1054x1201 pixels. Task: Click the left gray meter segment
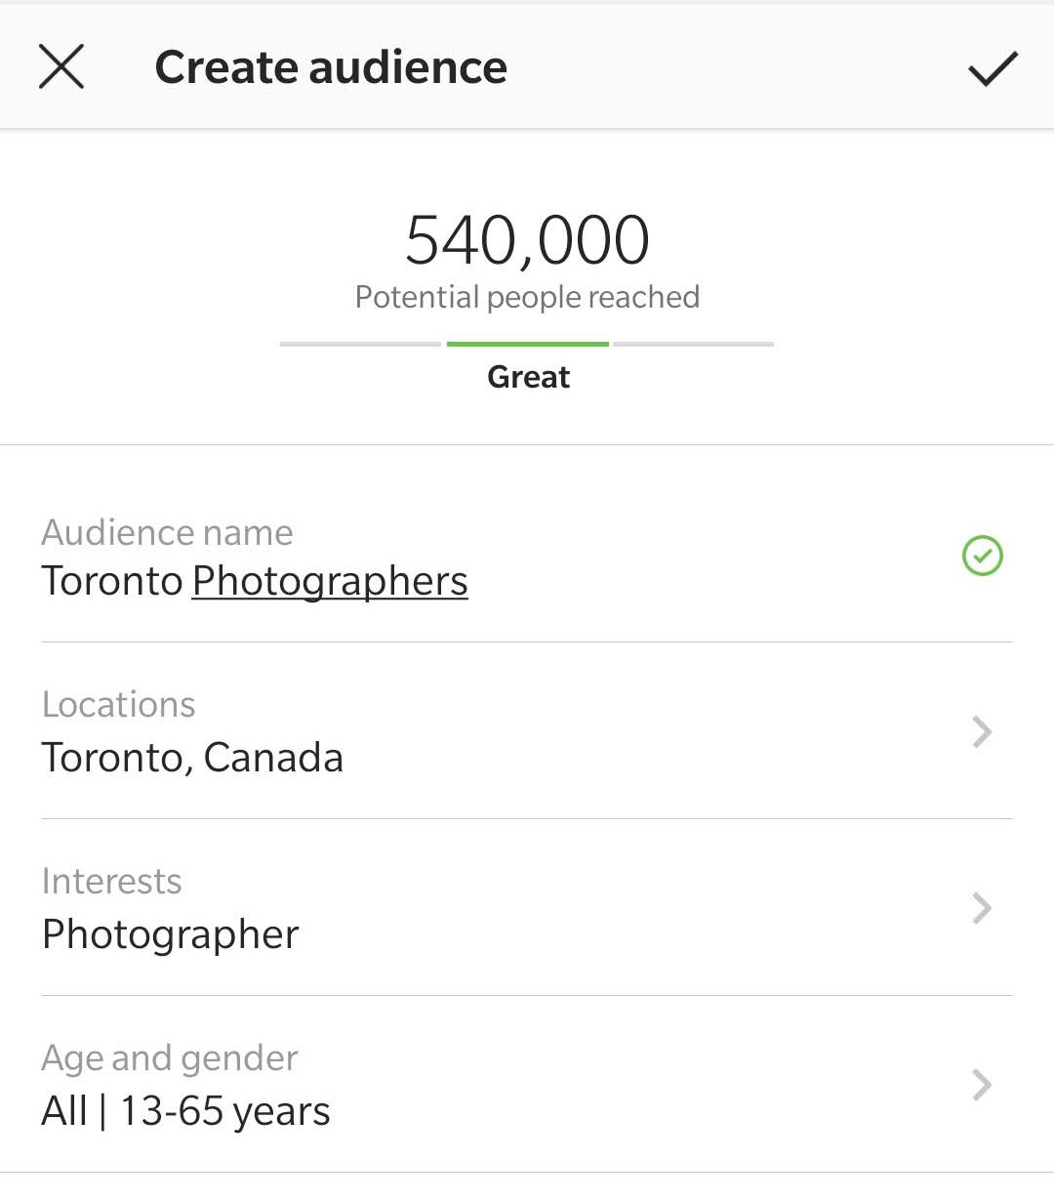pyautogui.click(x=360, y=344)
